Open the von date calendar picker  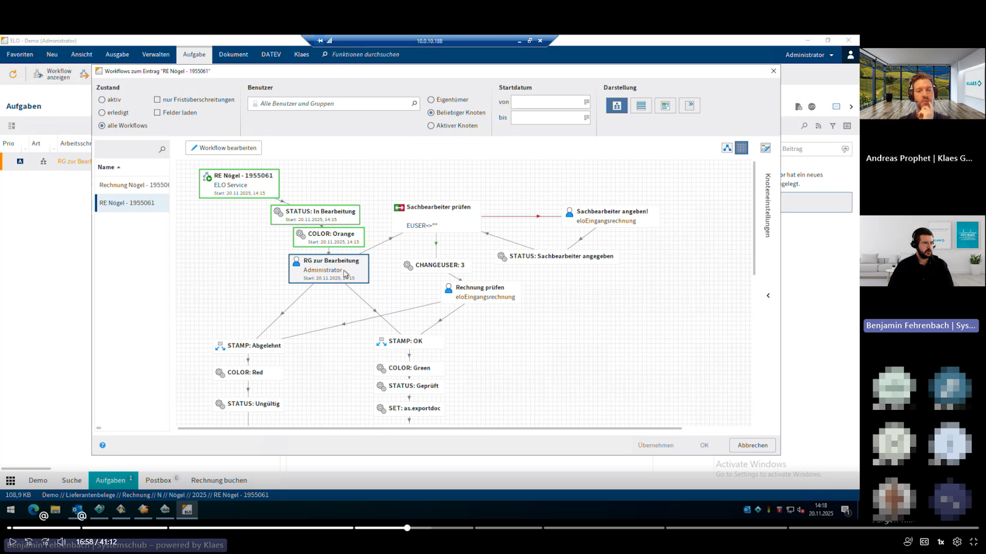(x=586, y=102)
